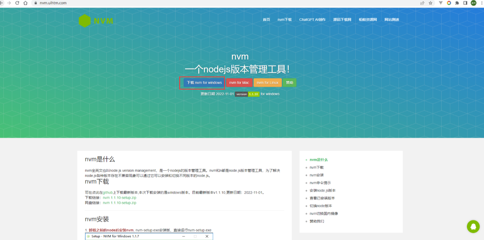This screenshot has height=240, width=484.
Task: Open the 蚂蚁资源网 navigation item
Action: pyautogui.click(x=368, y=20)
